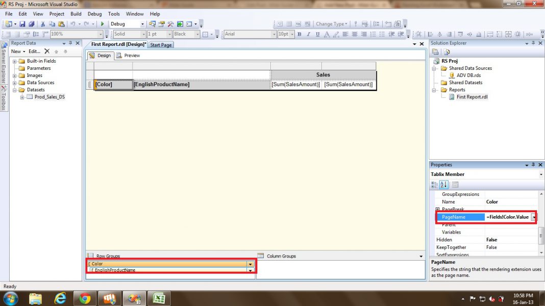Click the Paste icon in the toolbar

(x=60, y=24)
